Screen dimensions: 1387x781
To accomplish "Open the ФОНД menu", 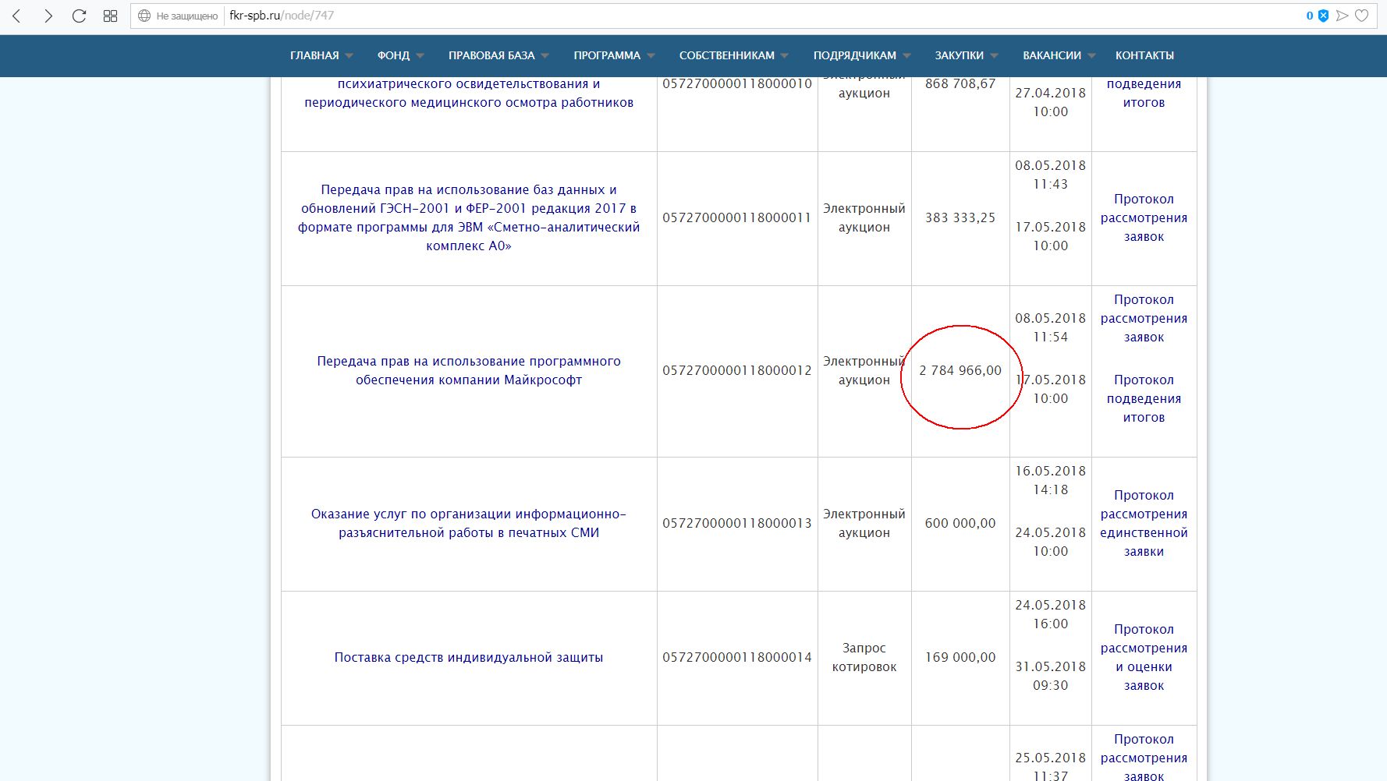I will [393, 55].
